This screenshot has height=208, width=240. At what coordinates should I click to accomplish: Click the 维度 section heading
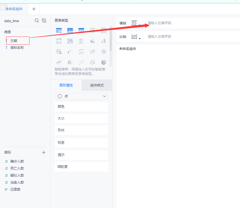coord(8,32)
